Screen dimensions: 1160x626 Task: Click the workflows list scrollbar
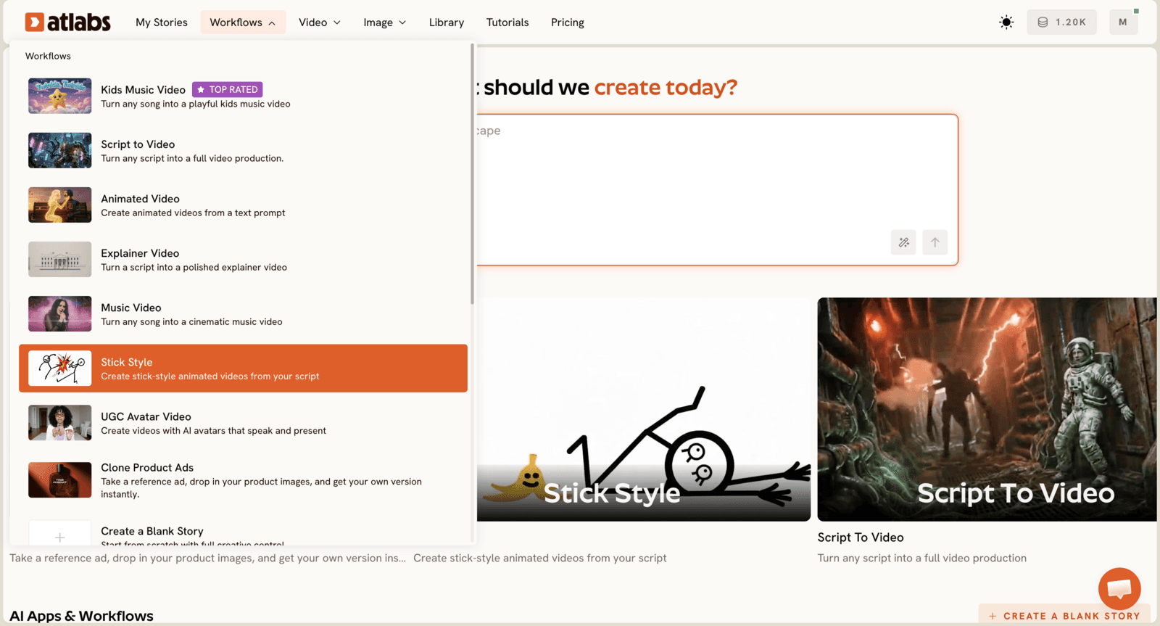[x=473, y=174]
